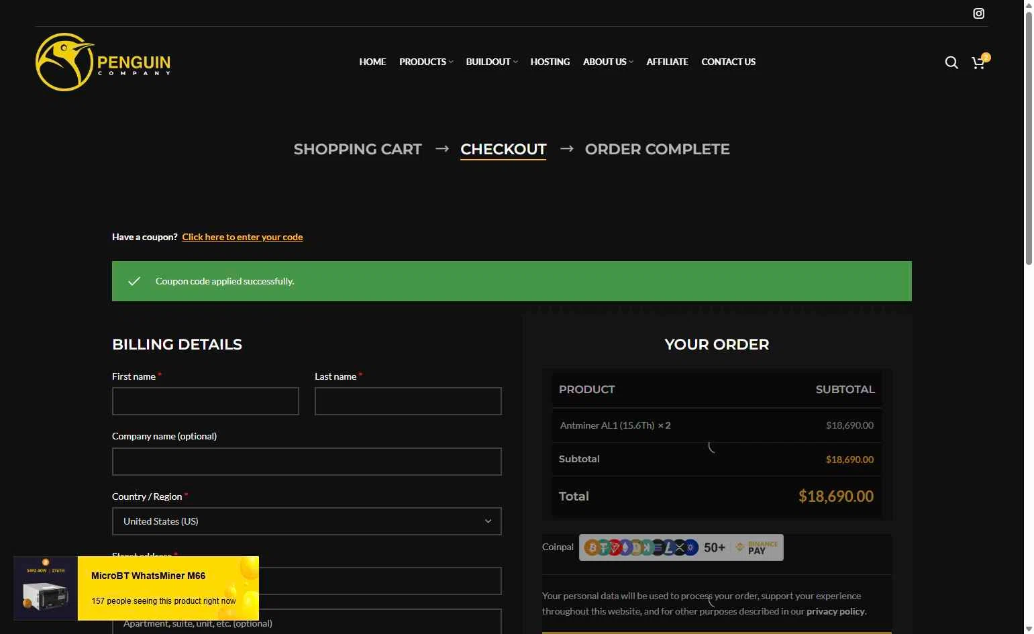1034x634 pixels.
Task: Open the privacy policy link
Action: 835,611
